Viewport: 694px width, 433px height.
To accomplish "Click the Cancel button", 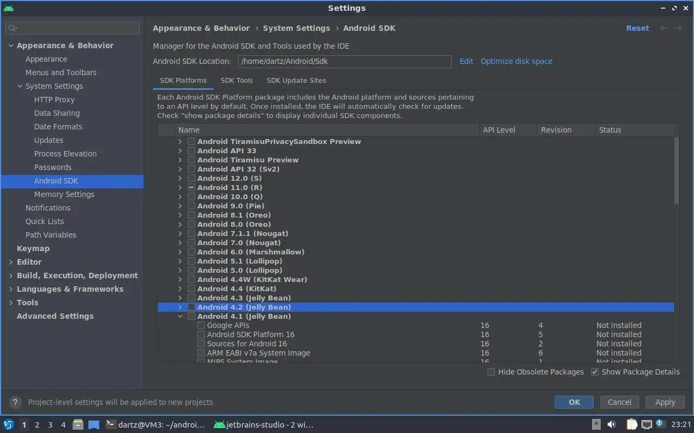I will 619,402.
